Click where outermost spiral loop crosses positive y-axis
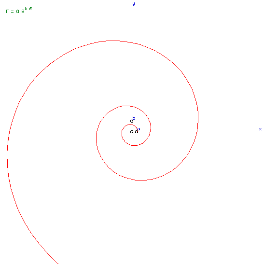The height and width of the screenshot is (264, 264). point(132,42)
